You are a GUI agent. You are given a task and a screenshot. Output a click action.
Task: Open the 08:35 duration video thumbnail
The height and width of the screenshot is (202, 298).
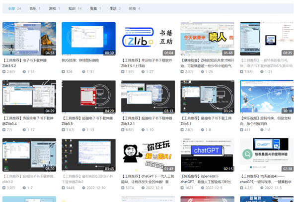pos(267,39)
